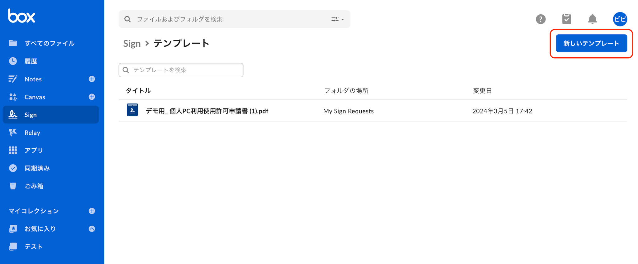The width and height of the screenshot is (638, 264).
Task: Open the help question mark icon
Action: click(540, 19)
